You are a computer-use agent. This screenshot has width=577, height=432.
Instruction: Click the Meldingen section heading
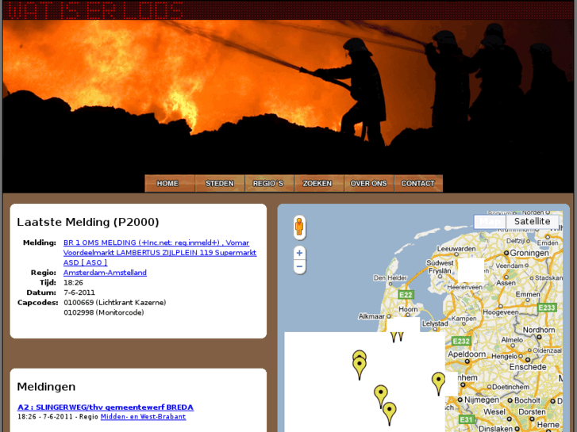pos(46,386)
